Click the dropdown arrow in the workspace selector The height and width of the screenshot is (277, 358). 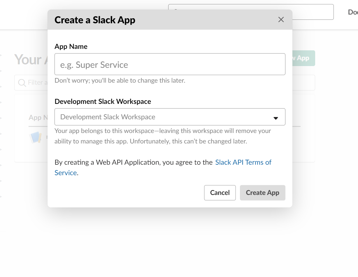(275, 118)
